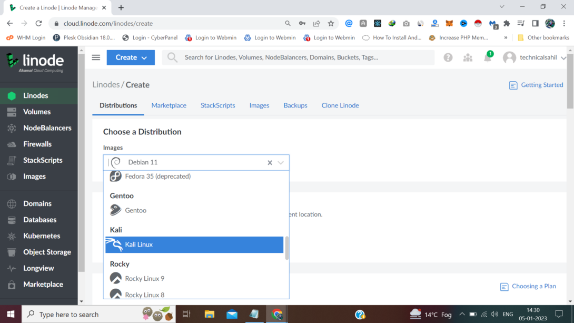The image size is (574, 323).
Task: Open the Choosing a Plan link
Action: [533, 286]
